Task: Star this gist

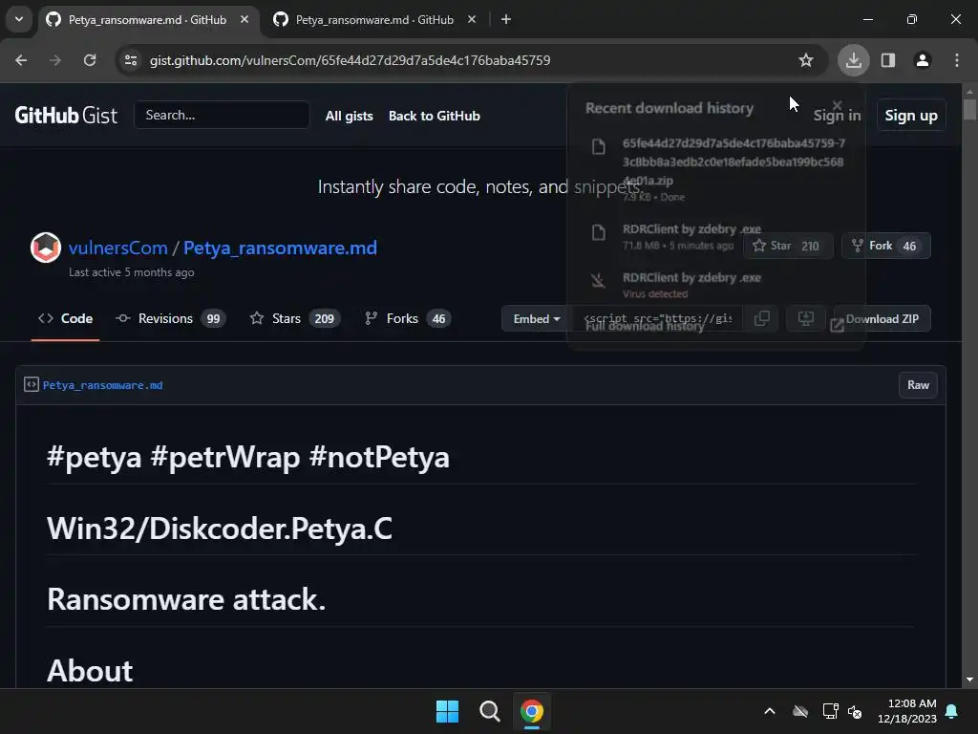Action: 787,246
